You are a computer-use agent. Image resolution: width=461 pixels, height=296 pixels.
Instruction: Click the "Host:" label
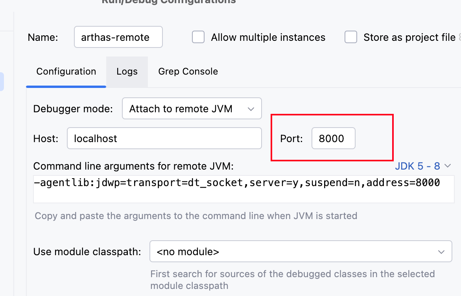(46, 138)
